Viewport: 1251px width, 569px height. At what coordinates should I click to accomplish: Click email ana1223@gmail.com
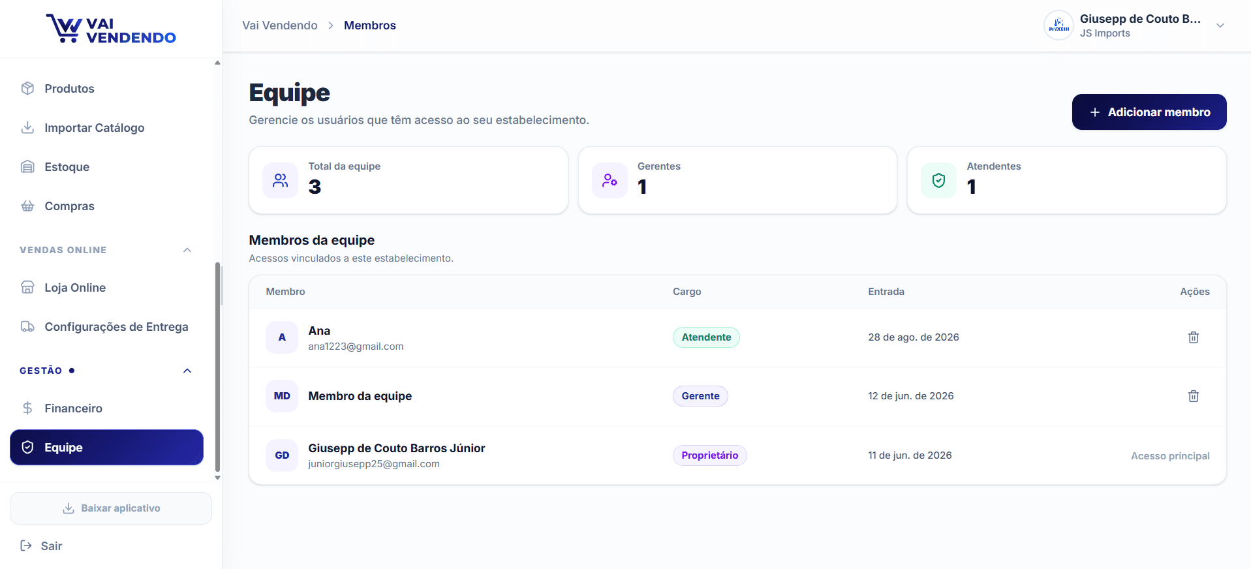coord(356,346)
